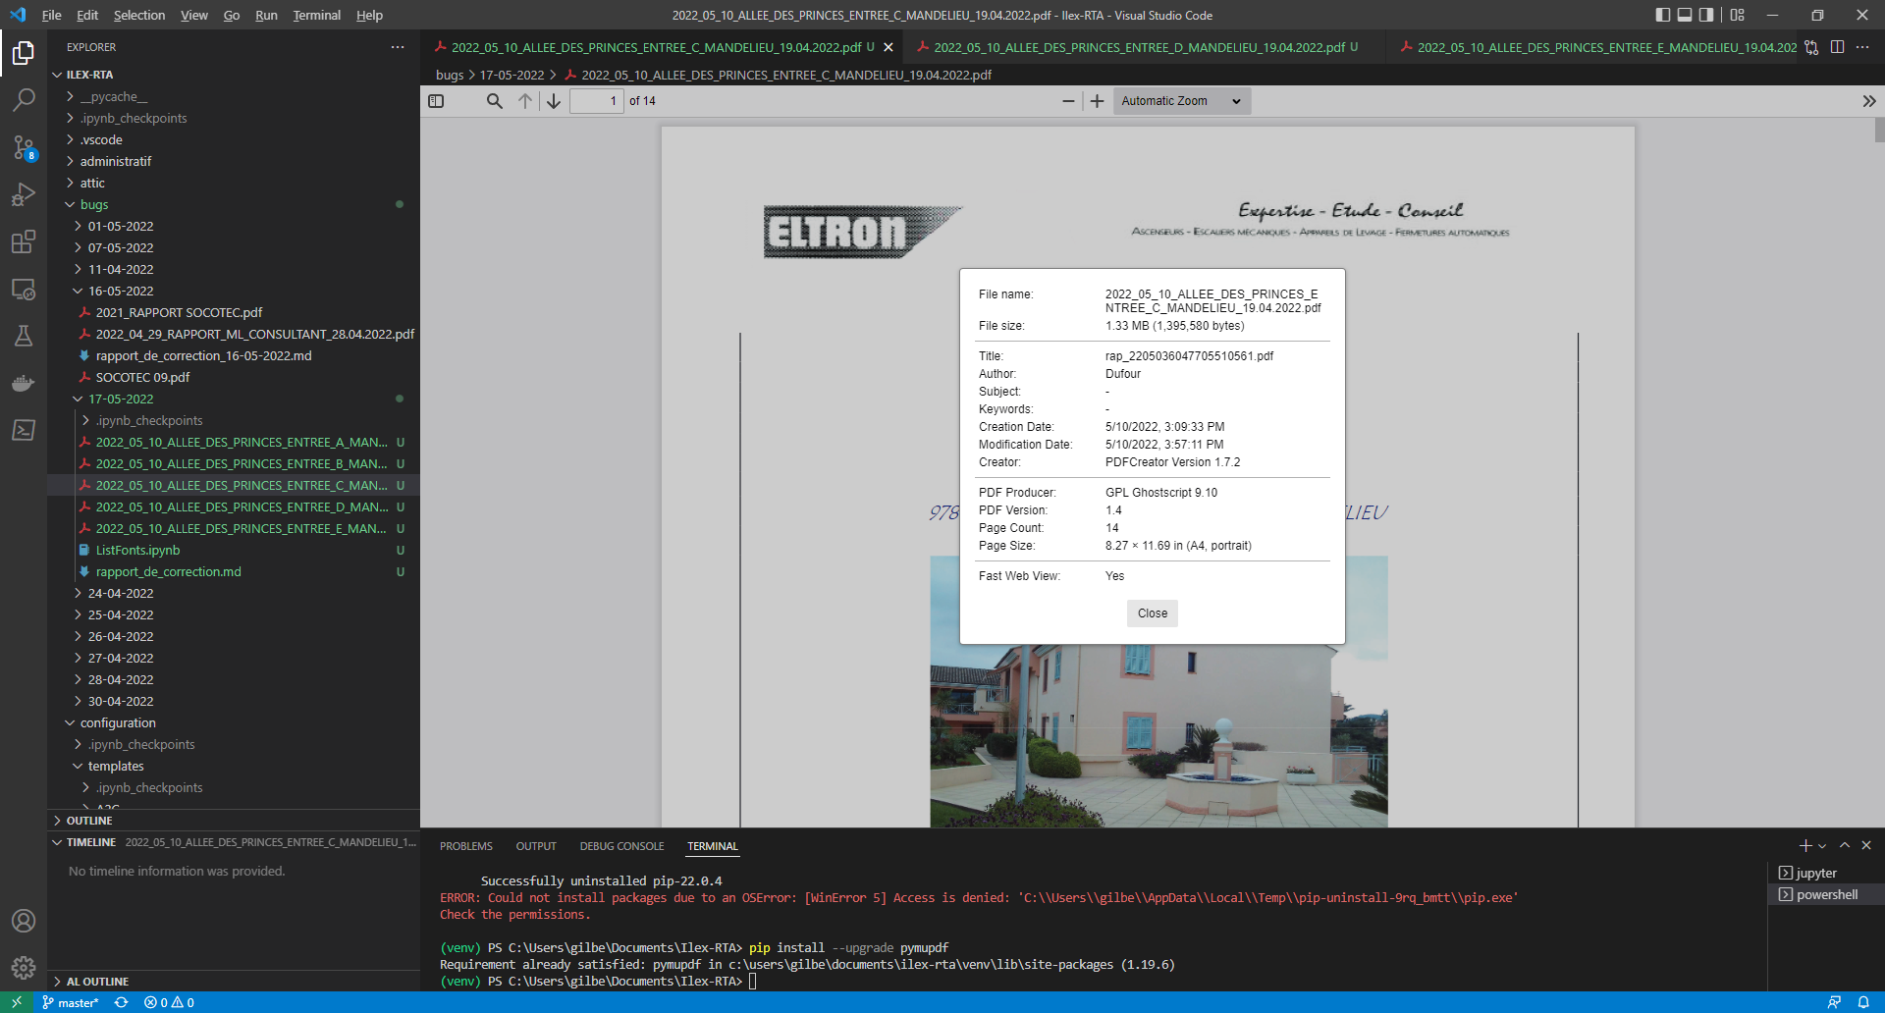
Task: Open the Search view in activity bar
Action: 24,99
